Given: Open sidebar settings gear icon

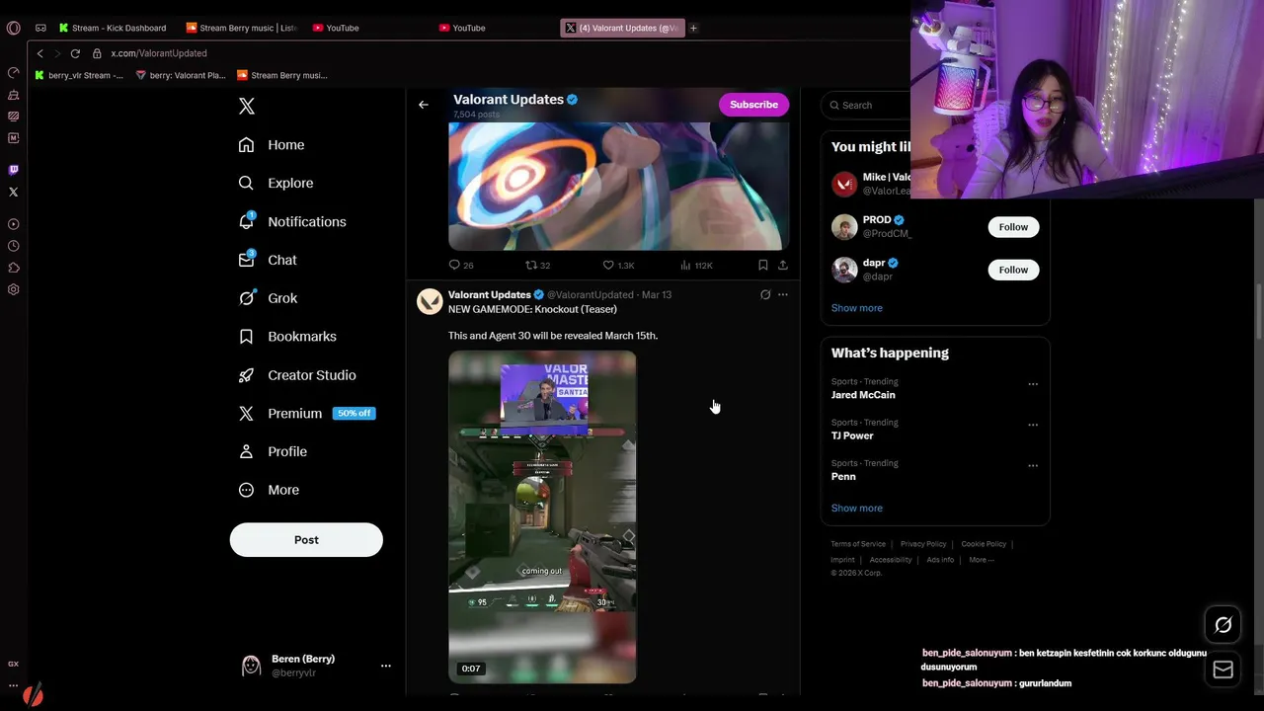Looking at the screenshot, I should [x=13, y=289].
